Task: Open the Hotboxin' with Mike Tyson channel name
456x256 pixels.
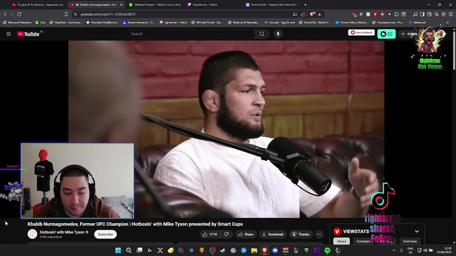Action: [62, 232]
